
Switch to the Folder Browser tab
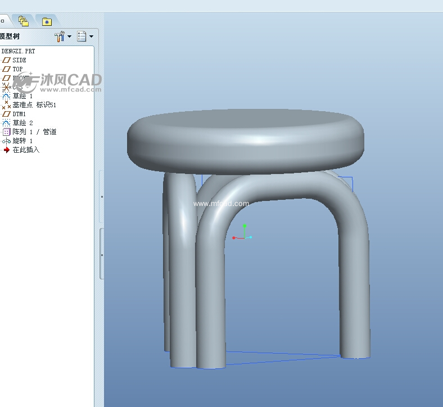click(24, 21)
